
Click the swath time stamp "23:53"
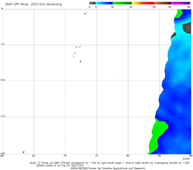[186, 159]
